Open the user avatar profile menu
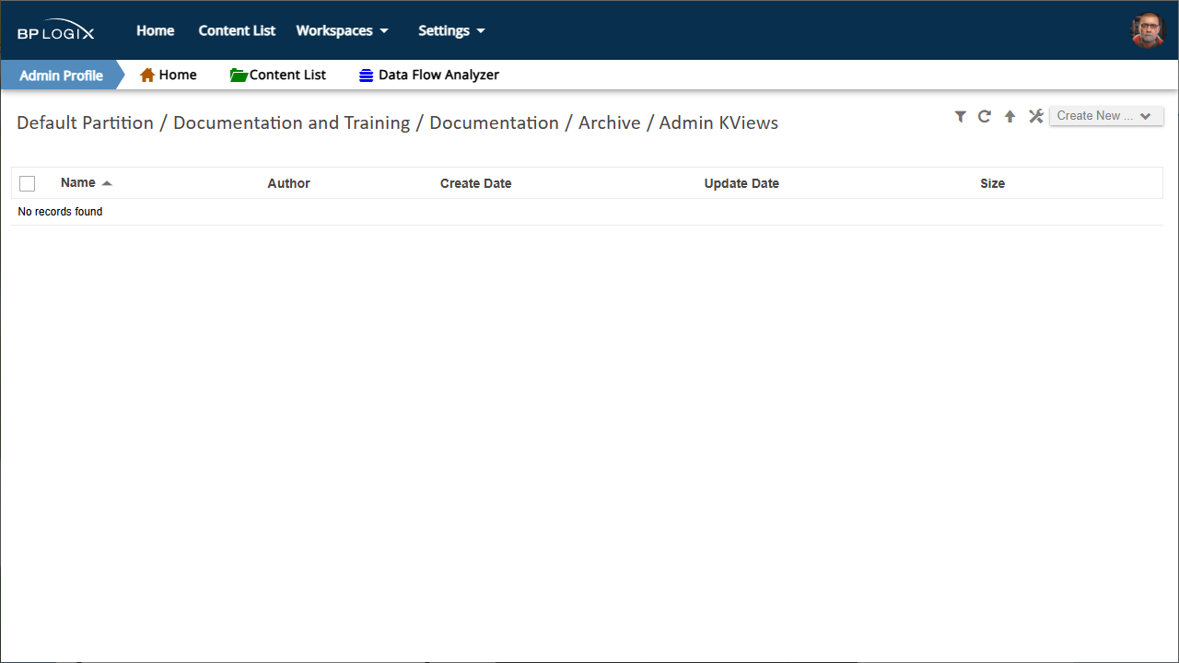 pos(1148,30)
